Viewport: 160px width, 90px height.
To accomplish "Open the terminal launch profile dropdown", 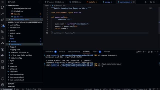I will pos(146,52).
